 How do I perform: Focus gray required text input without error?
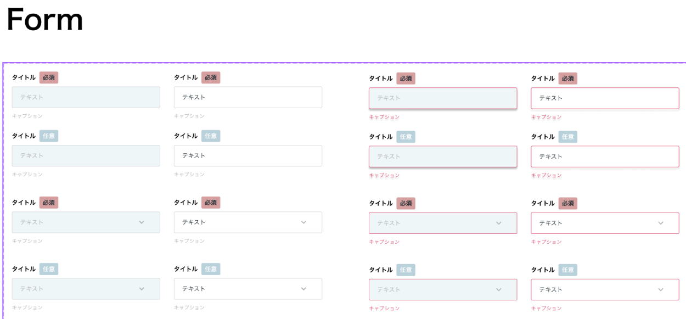86,97
